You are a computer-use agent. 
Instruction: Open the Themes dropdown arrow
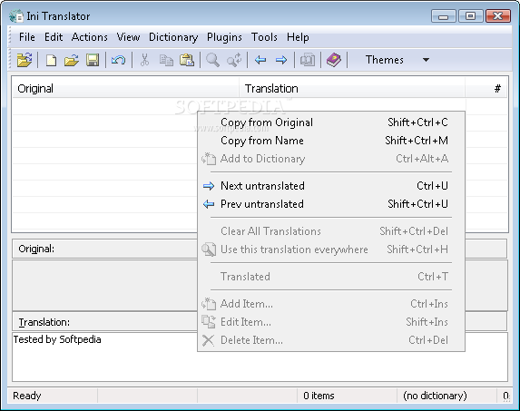pos(426,60)
